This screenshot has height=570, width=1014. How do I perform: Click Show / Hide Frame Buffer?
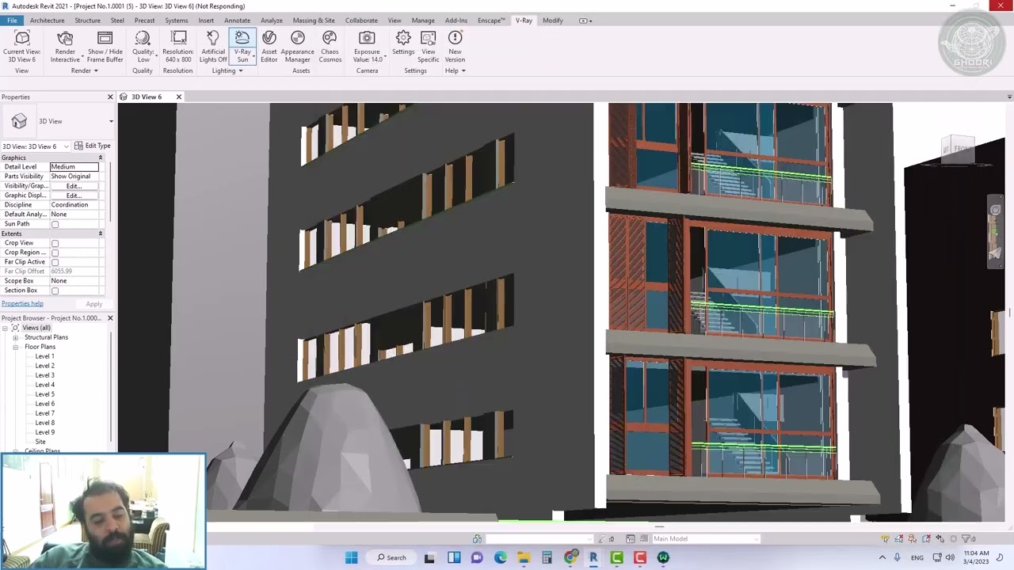coord(105,47)
